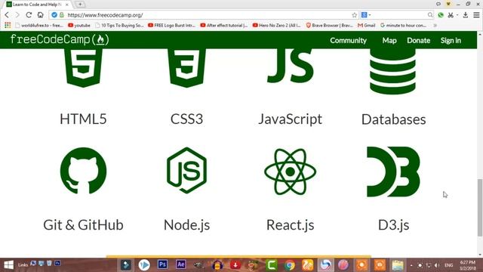The width and height of the screenshot is (483, 272).
Task: Click the page vertical scrollbar thumb
Action: click(x=480, y=207)
